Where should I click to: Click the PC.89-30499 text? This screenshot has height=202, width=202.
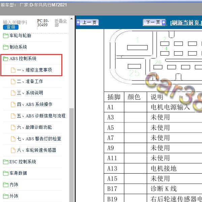[x=43, y=23]
